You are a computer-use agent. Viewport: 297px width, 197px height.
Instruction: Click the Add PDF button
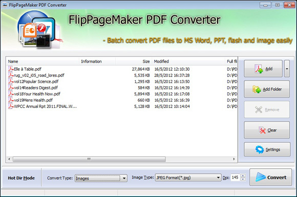263,69
